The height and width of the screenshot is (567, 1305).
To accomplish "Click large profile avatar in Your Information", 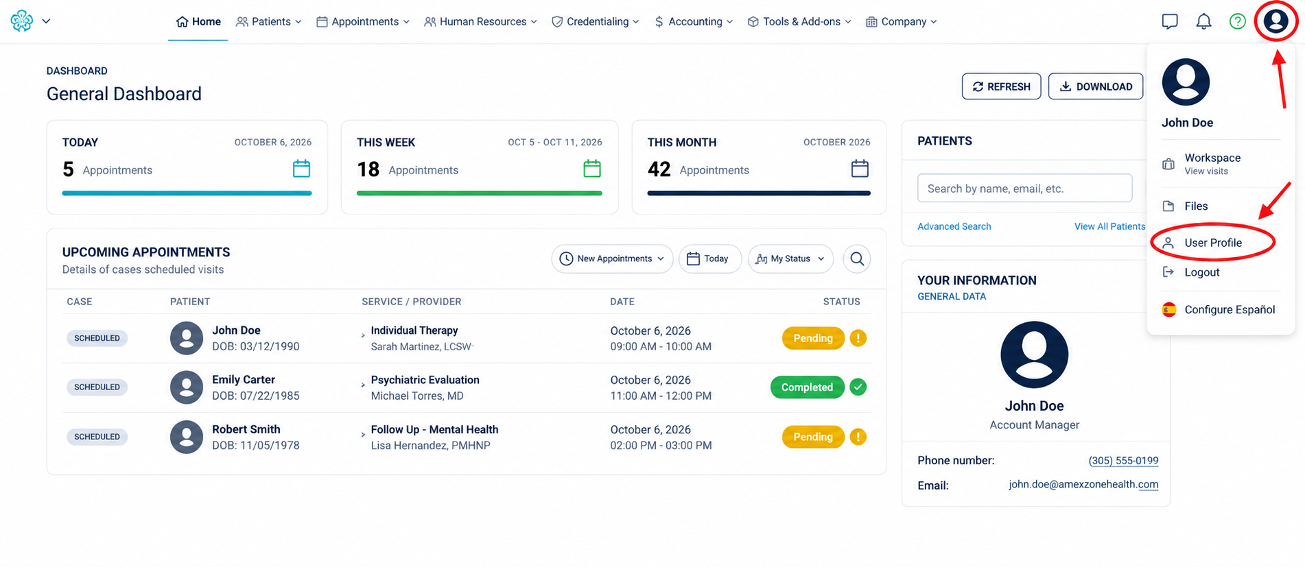I will (1034, 354).
